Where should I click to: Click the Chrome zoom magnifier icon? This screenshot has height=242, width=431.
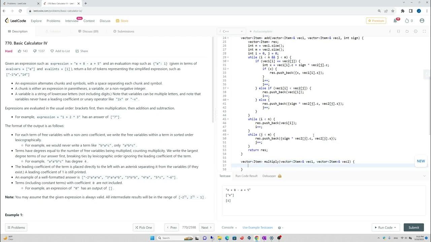(379, 11)
